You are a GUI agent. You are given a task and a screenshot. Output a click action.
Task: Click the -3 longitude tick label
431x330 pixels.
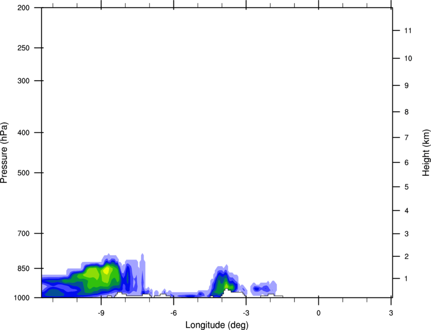pyautogui.click(x=246, y=313)
